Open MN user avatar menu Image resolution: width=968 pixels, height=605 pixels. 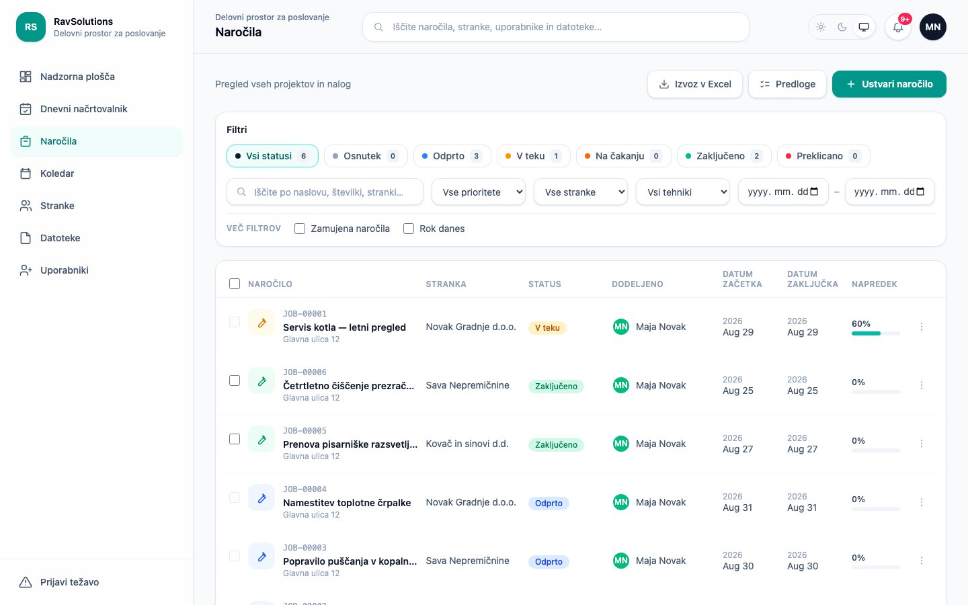pyautogui.click(x=933, y=27)
